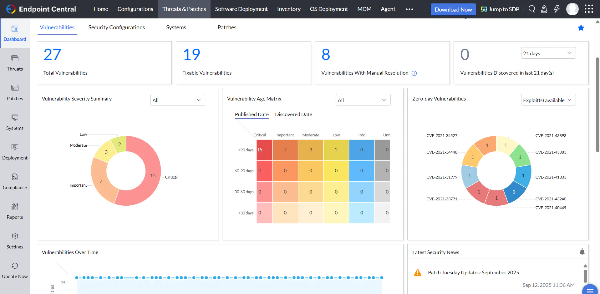
Task: Click the Moderate slice showing 3
Action: click(x=106, y=152)
